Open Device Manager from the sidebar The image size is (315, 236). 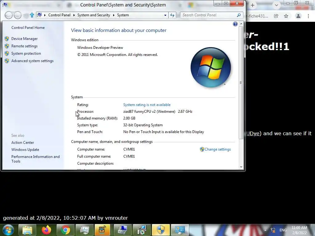tap(25, 38)
